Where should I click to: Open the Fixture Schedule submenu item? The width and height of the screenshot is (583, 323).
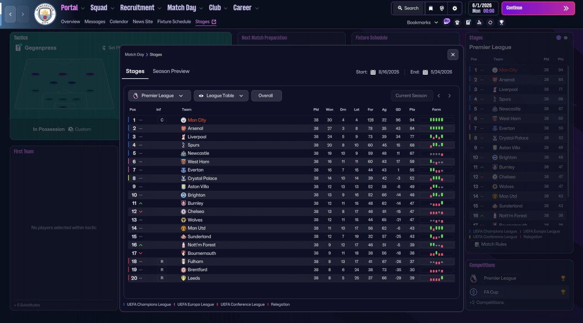coord(174,21)
